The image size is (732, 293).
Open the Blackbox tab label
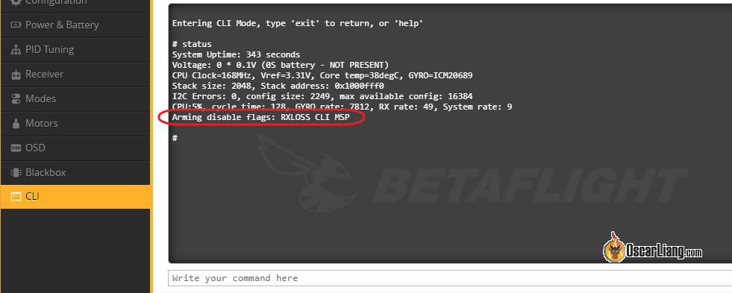(46, 173)
